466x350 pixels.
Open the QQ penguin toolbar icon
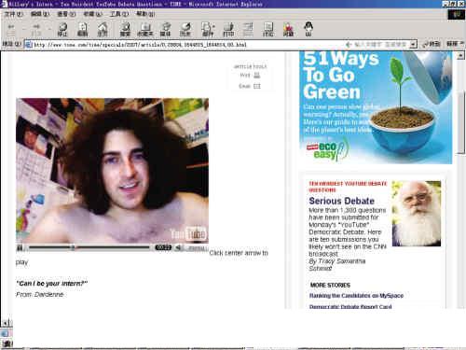point(308,29)
